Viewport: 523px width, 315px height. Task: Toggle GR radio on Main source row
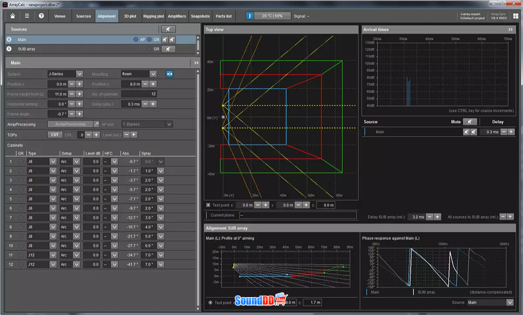[149, 39]
